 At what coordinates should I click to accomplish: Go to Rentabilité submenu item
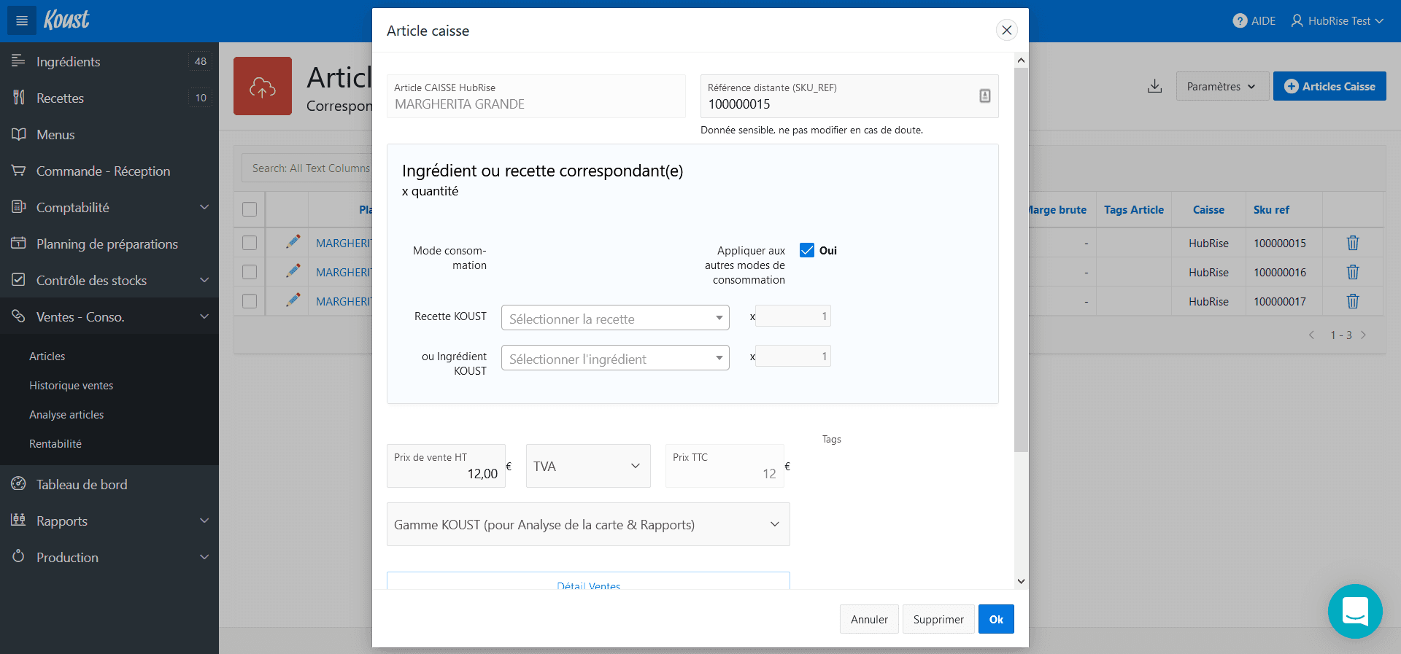coord(55,443)
